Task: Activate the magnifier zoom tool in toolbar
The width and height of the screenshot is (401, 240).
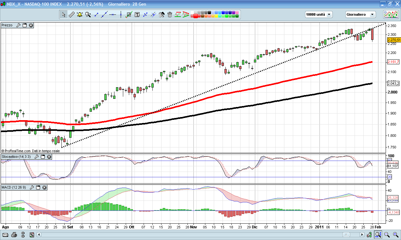Action: [88, 14]
